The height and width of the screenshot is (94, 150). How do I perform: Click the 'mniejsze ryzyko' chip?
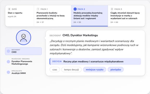(95, 69)
